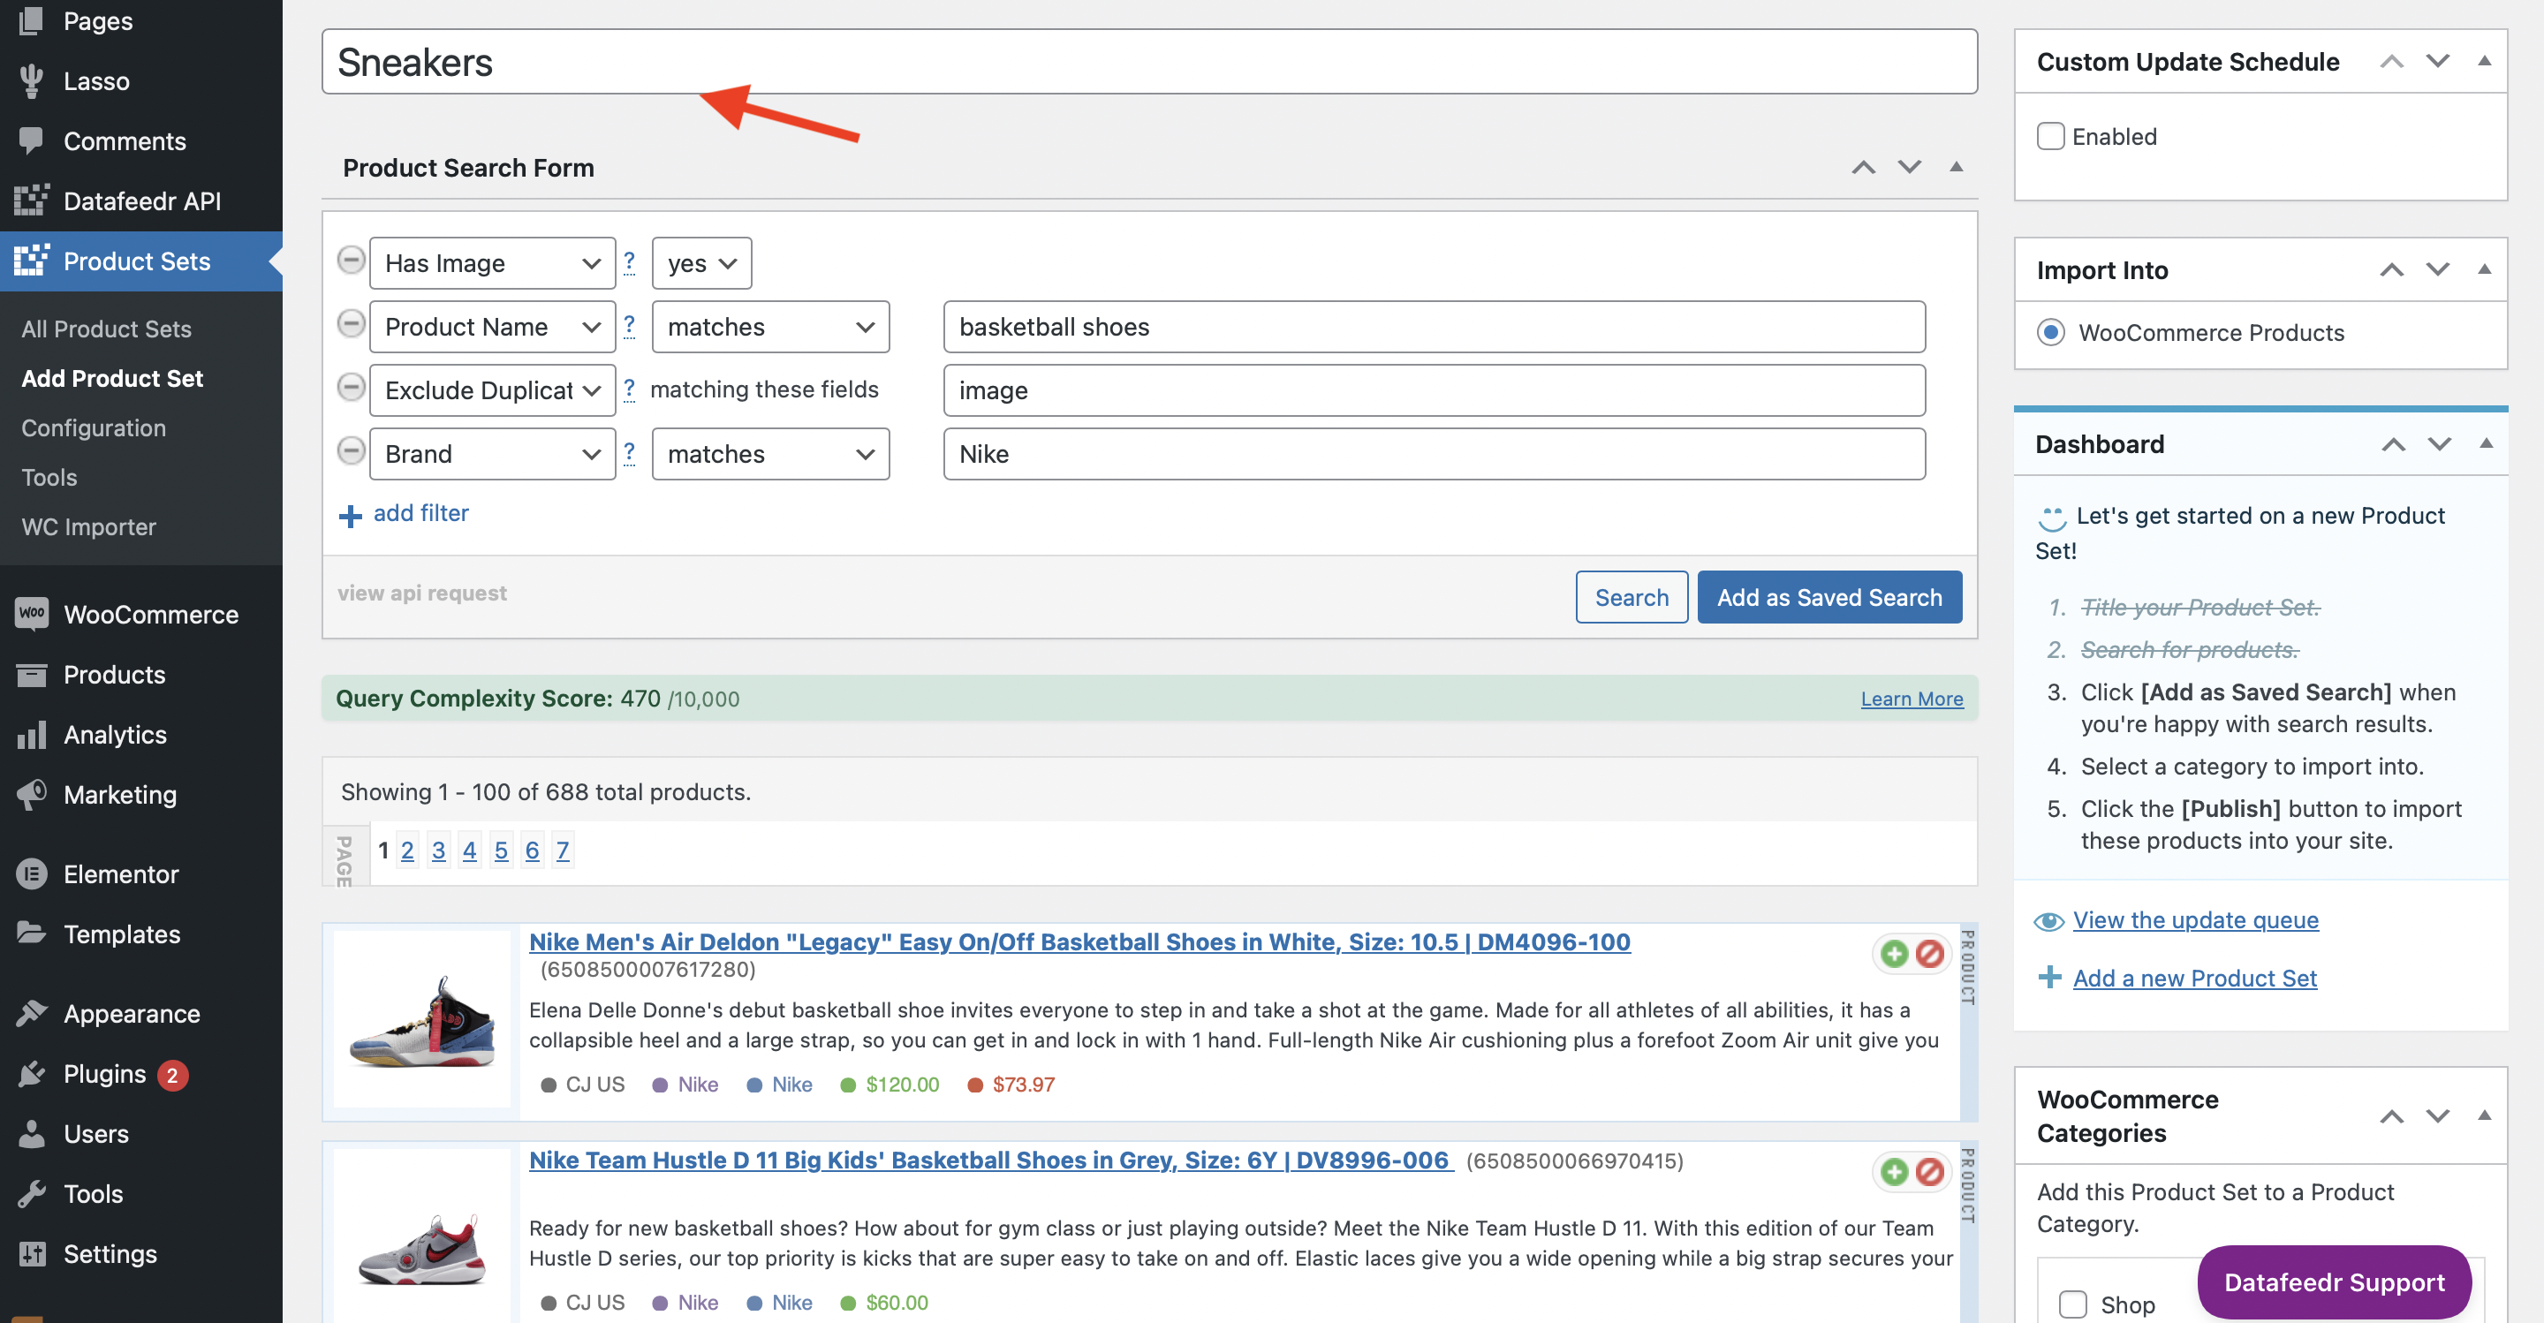Remove the Product Name filter row

point(351,324)
